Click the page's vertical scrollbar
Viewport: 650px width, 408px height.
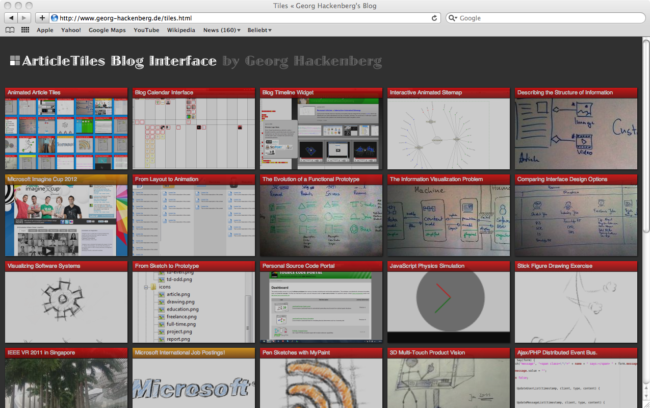[x=646, y=138]
